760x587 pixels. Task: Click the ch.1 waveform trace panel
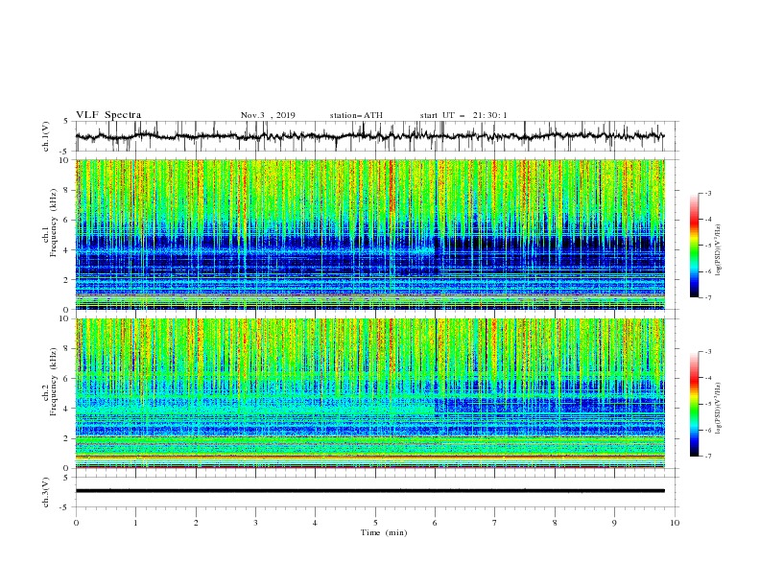point(377,136)
